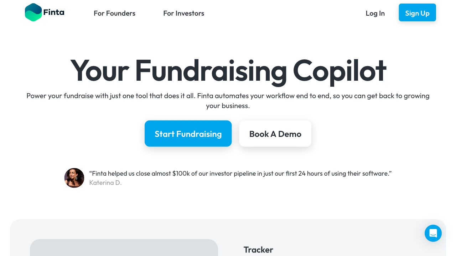This screenshot has width=456, height=256.
Task: Click the word 'Your' in the headline
Action: 99,71
